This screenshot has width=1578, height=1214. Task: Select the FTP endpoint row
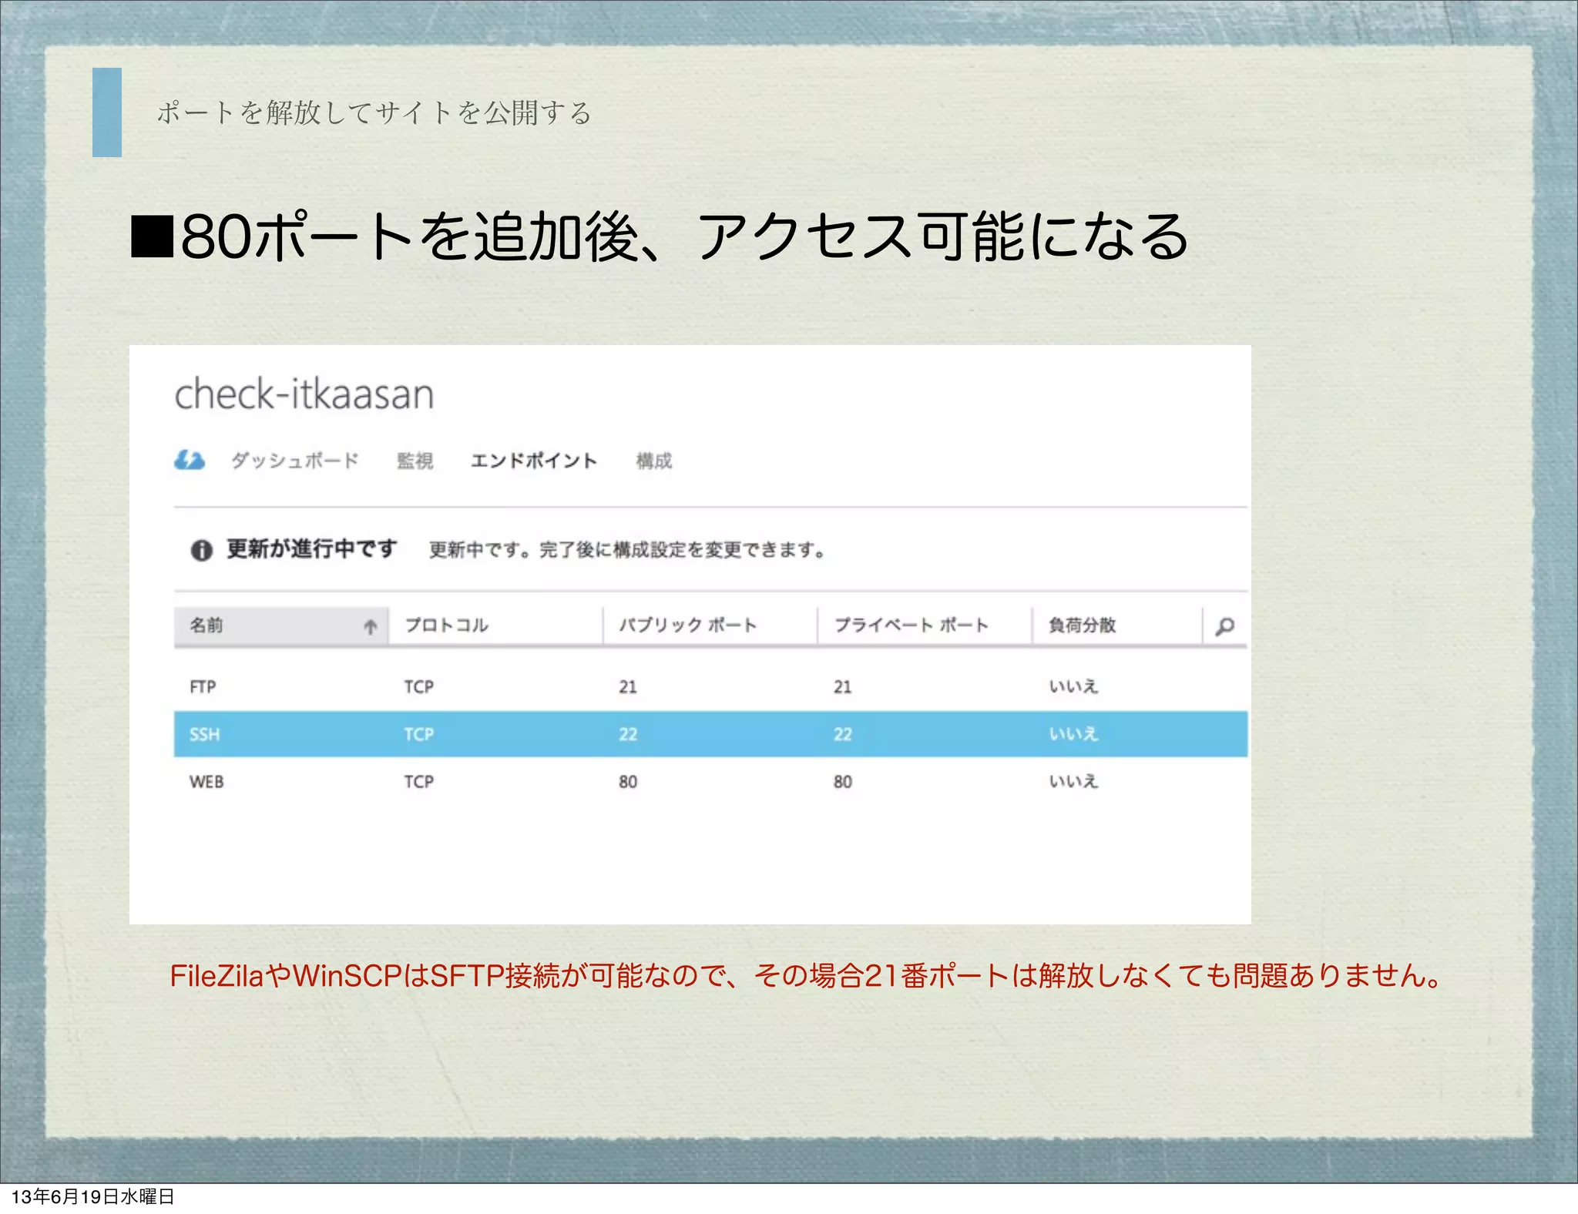pyautogui.click(x=710, y=686)
